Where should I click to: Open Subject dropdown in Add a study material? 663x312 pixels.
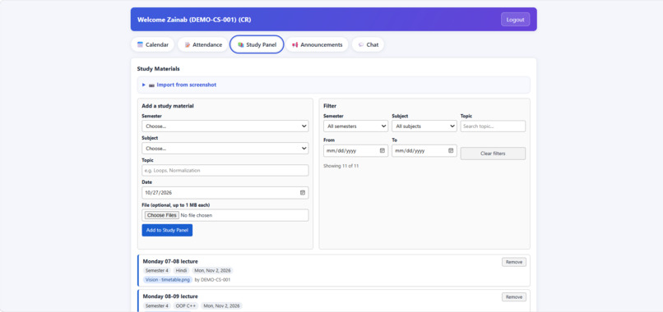click(225, 148)
